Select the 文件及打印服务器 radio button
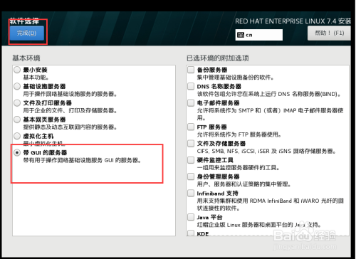The width and height of the screenshot is (356, 259). (17, 103)
